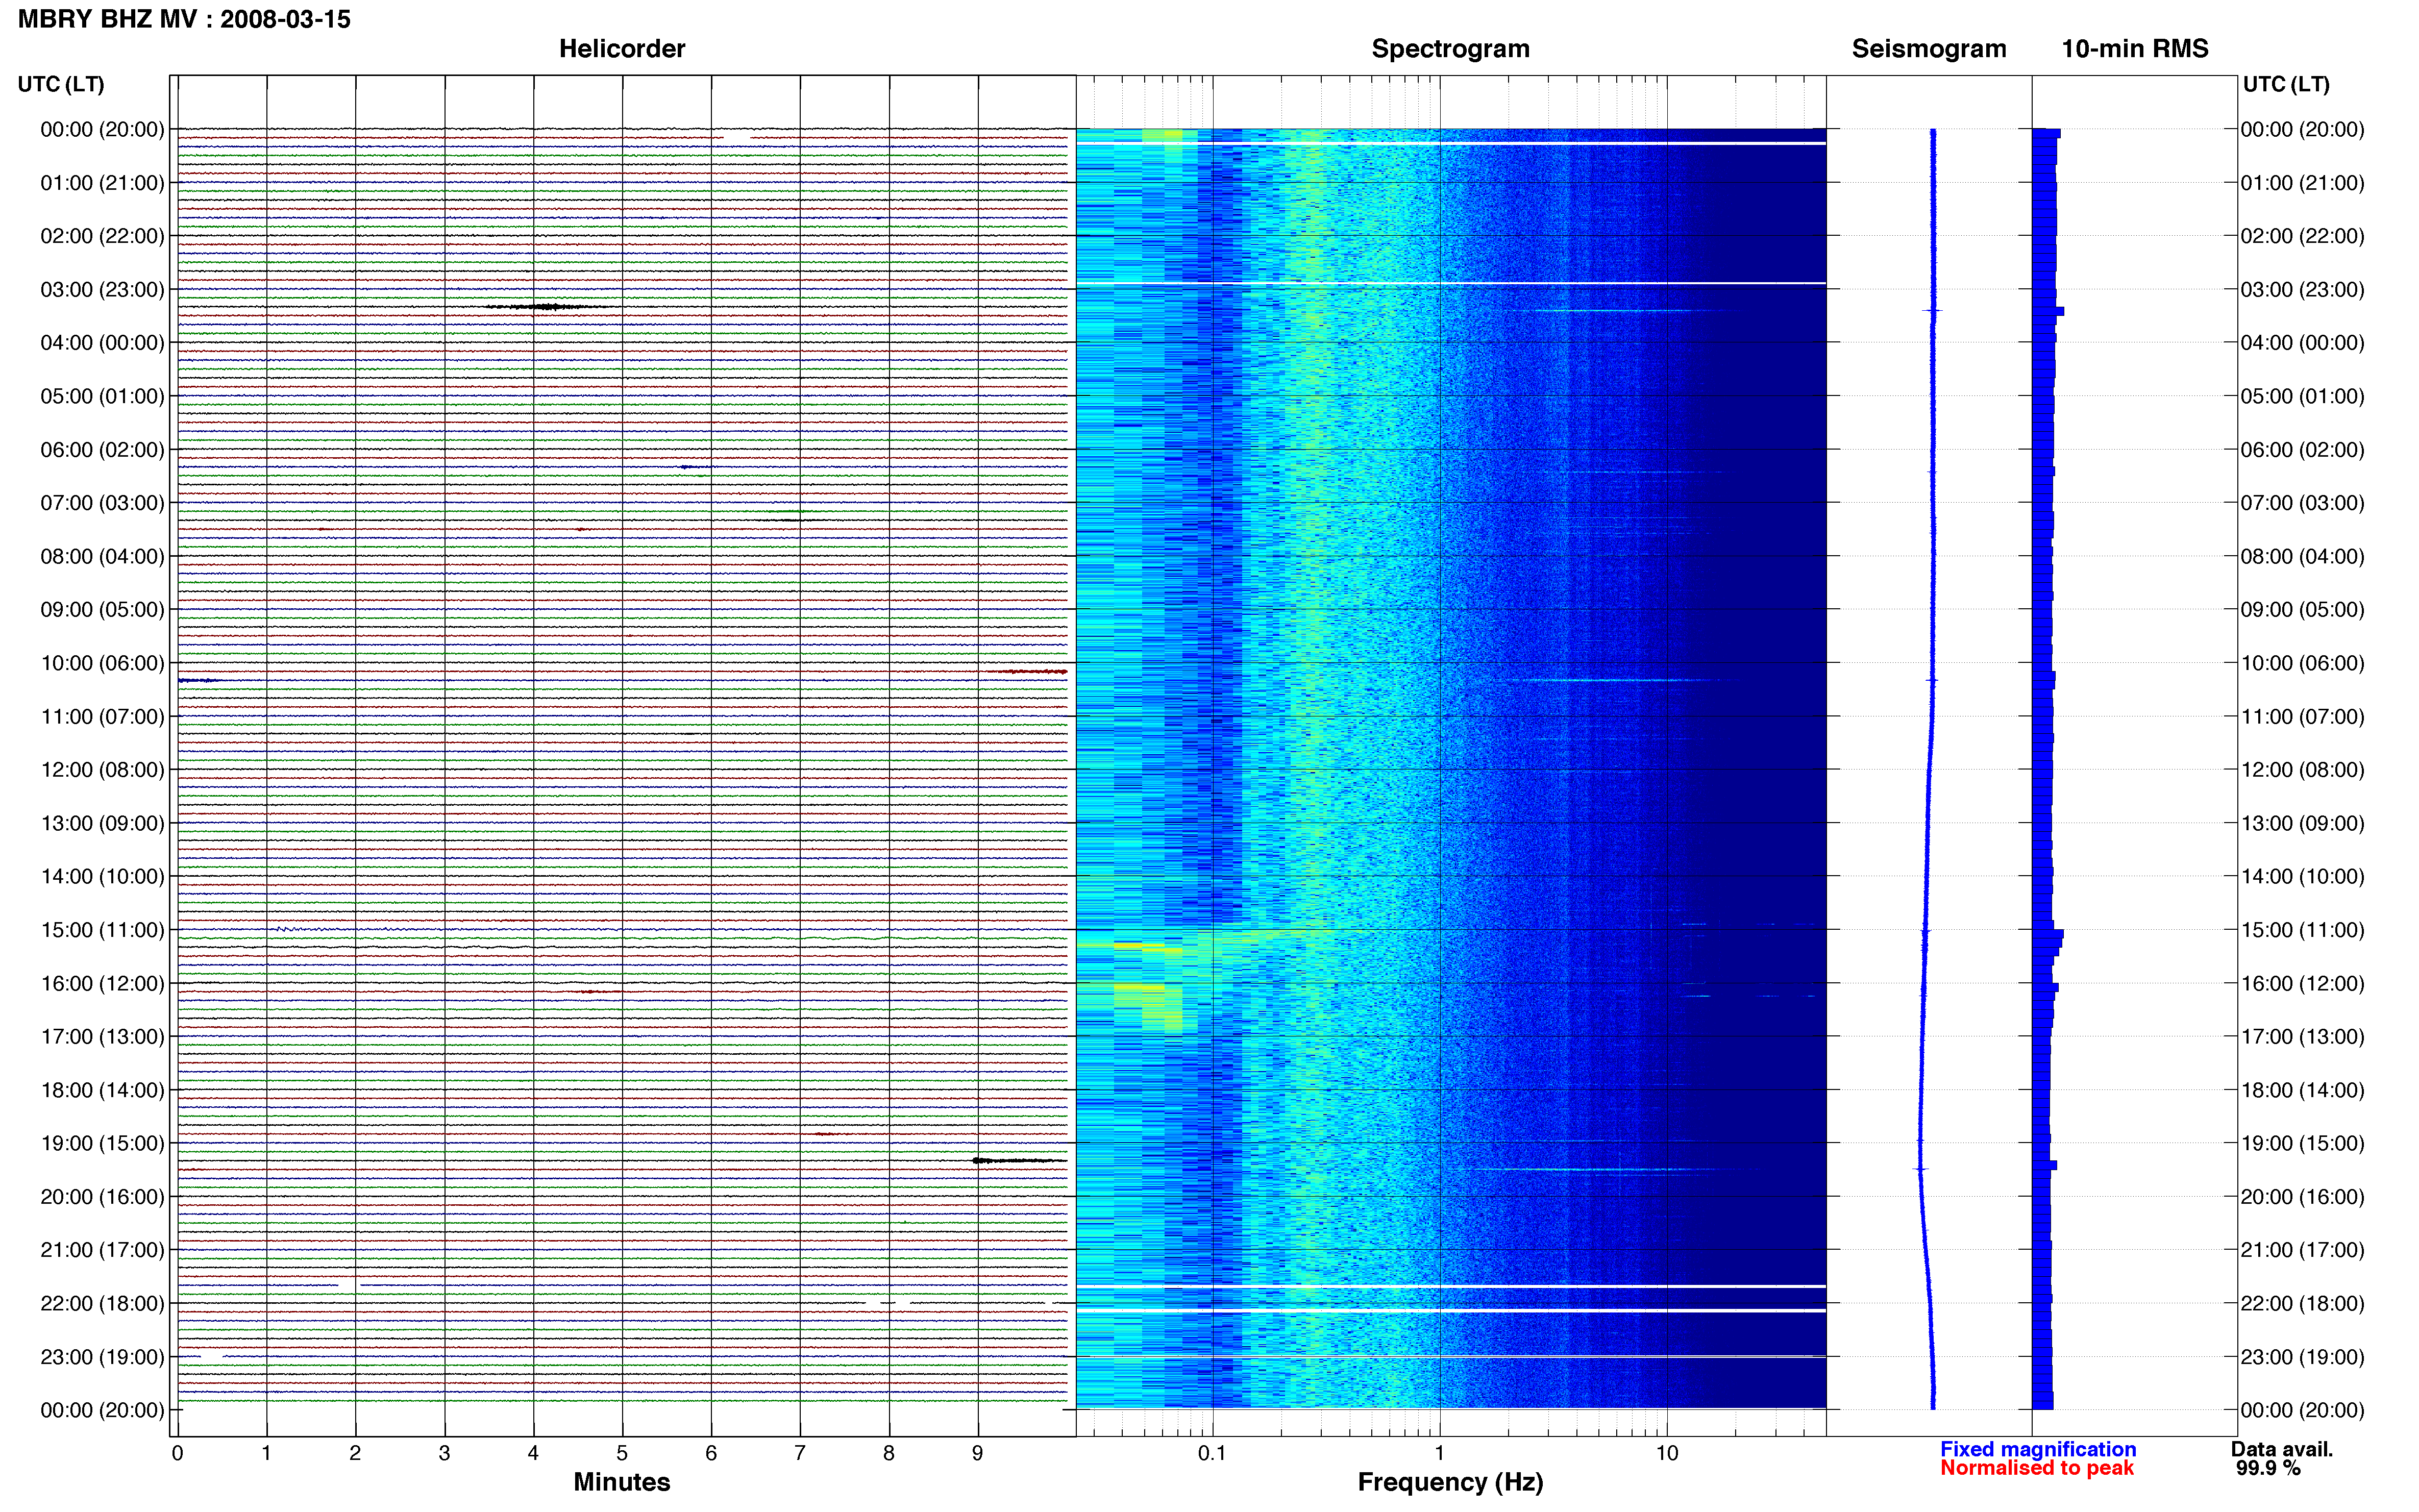Click minute tick label '6' under the helicorder

click(x=711, y=1453)
